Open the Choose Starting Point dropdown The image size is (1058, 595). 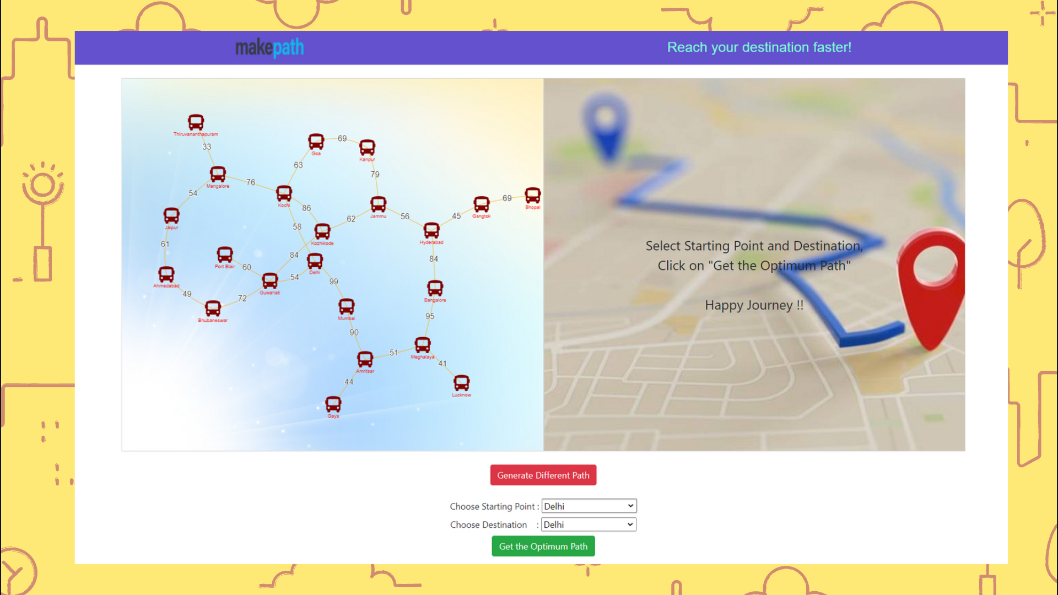click(589, 506)
